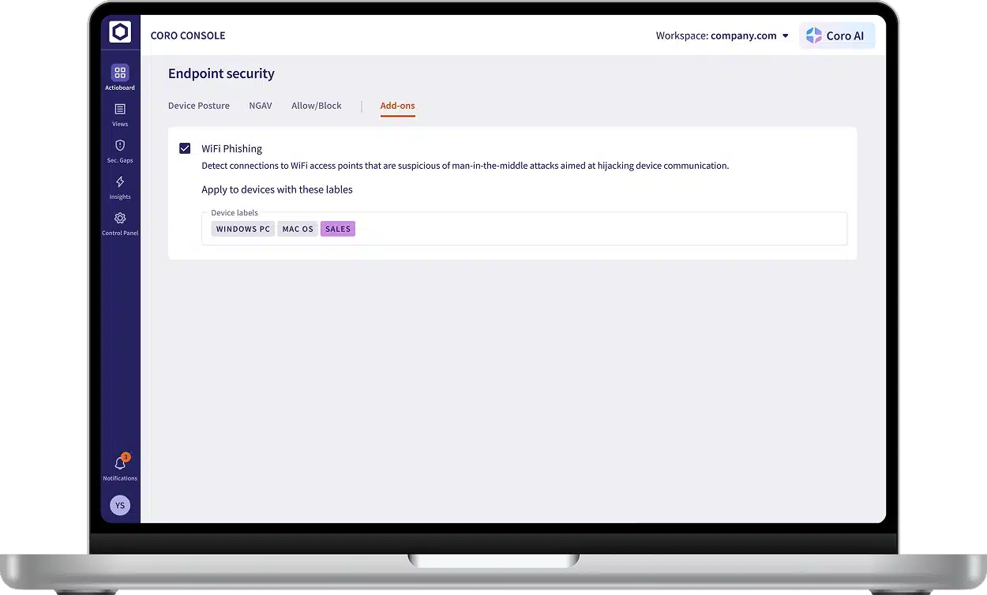987x595 pixels.
Task: Select the Add-ons tab
Action: [x=397, y=106]
